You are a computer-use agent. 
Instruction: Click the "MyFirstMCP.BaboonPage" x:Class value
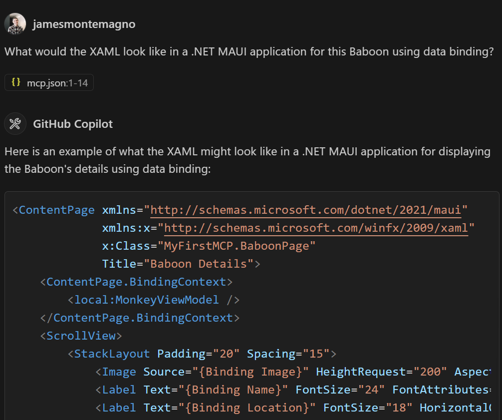(x=237, y=246)
